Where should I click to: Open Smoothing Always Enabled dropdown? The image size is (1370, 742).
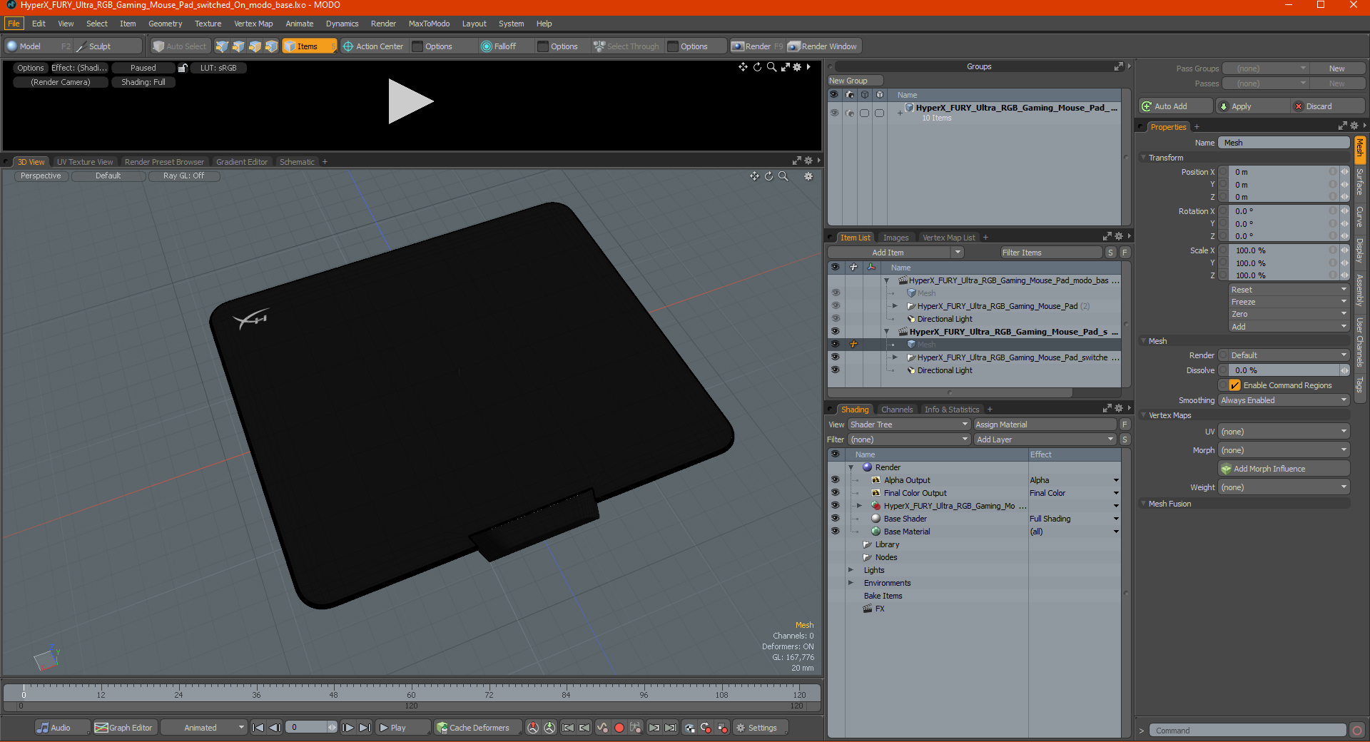coord(1283,400)
